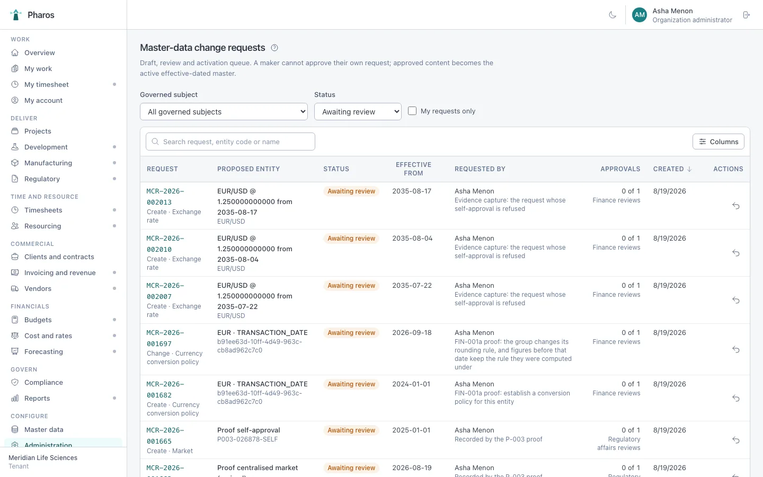Click the Meridian Life Sciences tenant label
Screen dimensions: 763x477
pyautogui.click(x=43, y=458)
